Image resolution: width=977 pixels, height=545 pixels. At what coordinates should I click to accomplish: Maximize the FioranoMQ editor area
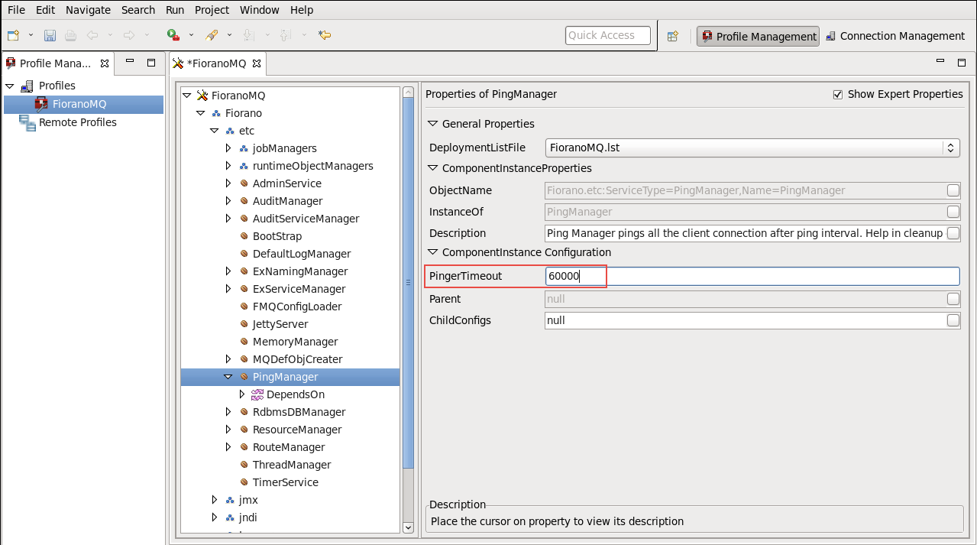point(961,63)
